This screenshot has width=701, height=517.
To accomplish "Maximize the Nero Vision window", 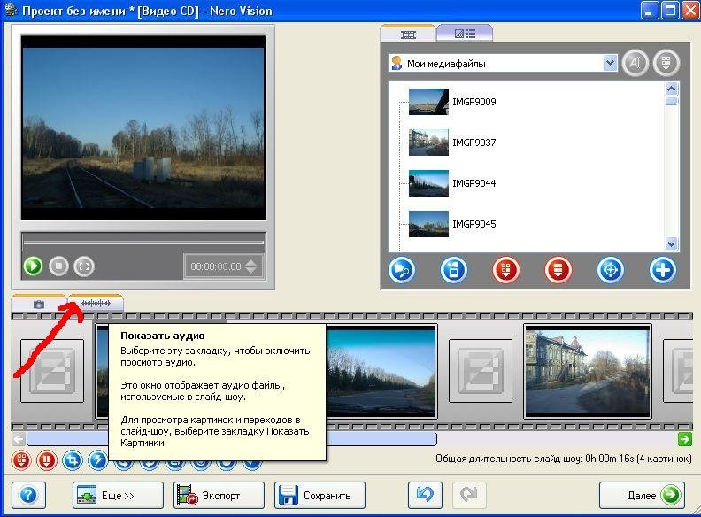I will click(x=671, y=11).
